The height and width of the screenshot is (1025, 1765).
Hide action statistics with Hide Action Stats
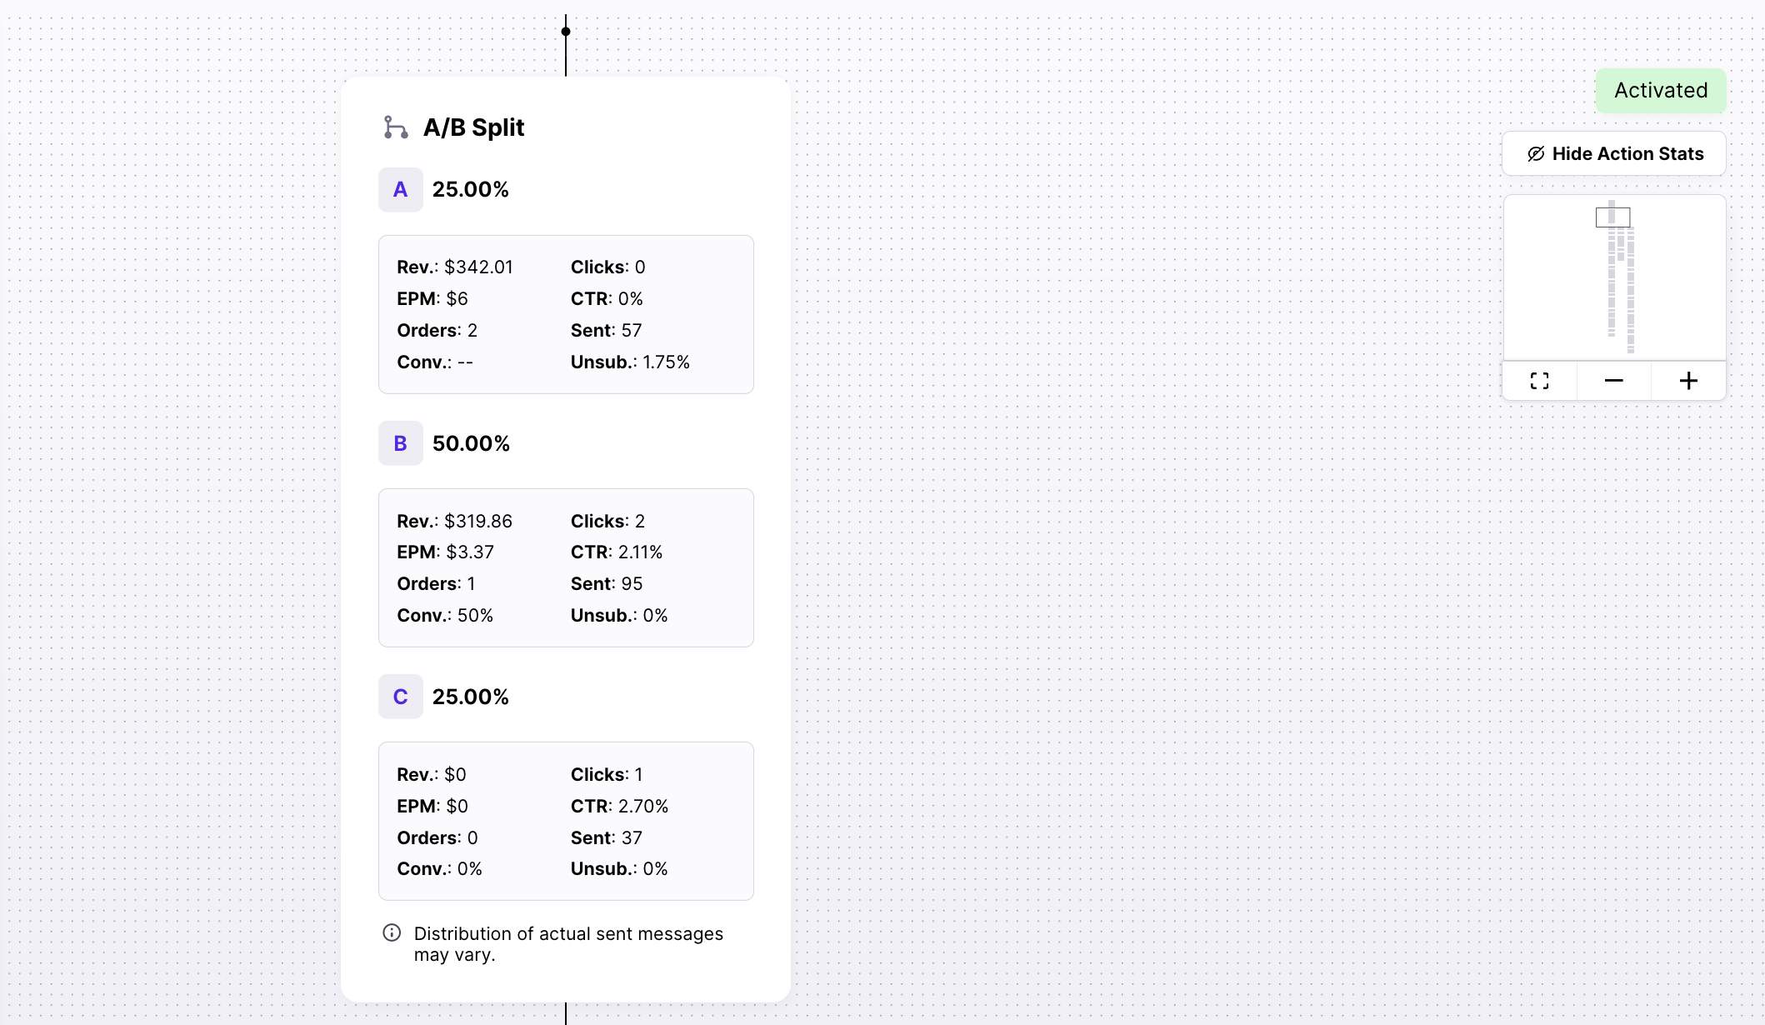click(1613, 153)
